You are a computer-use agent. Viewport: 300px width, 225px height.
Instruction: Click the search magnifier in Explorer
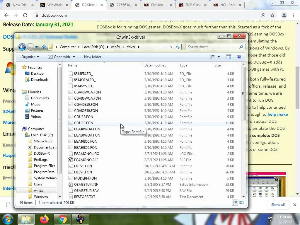[241, 47]
